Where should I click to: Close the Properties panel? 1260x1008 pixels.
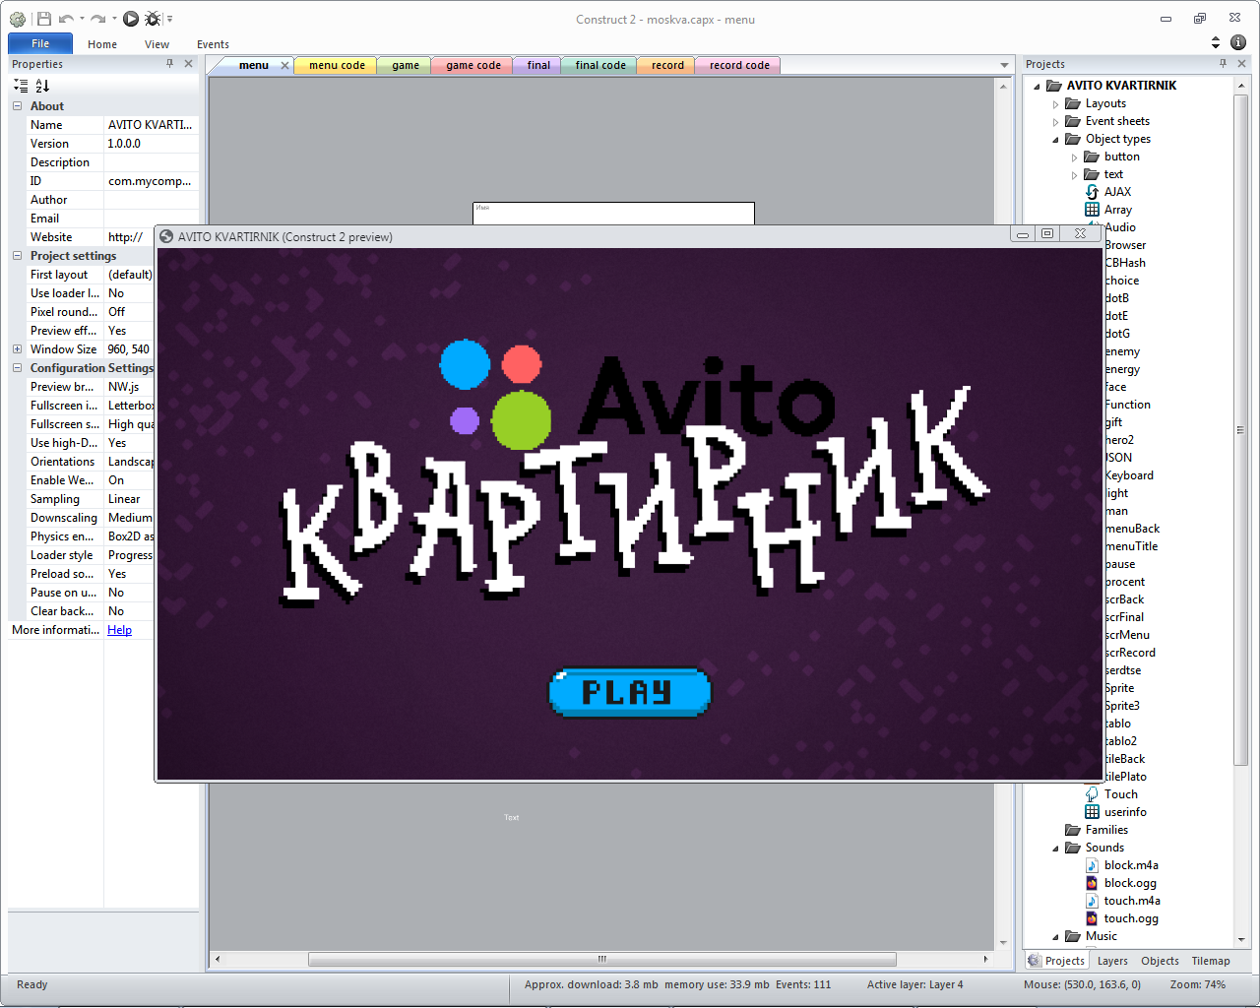pos(188,64)
